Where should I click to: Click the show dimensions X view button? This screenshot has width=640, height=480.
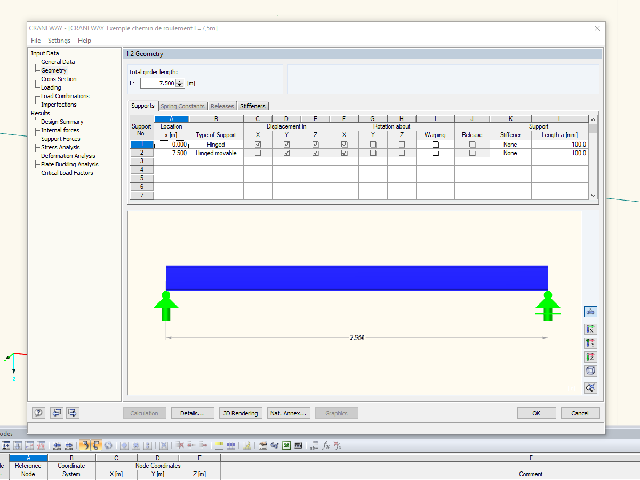[590, 311]
